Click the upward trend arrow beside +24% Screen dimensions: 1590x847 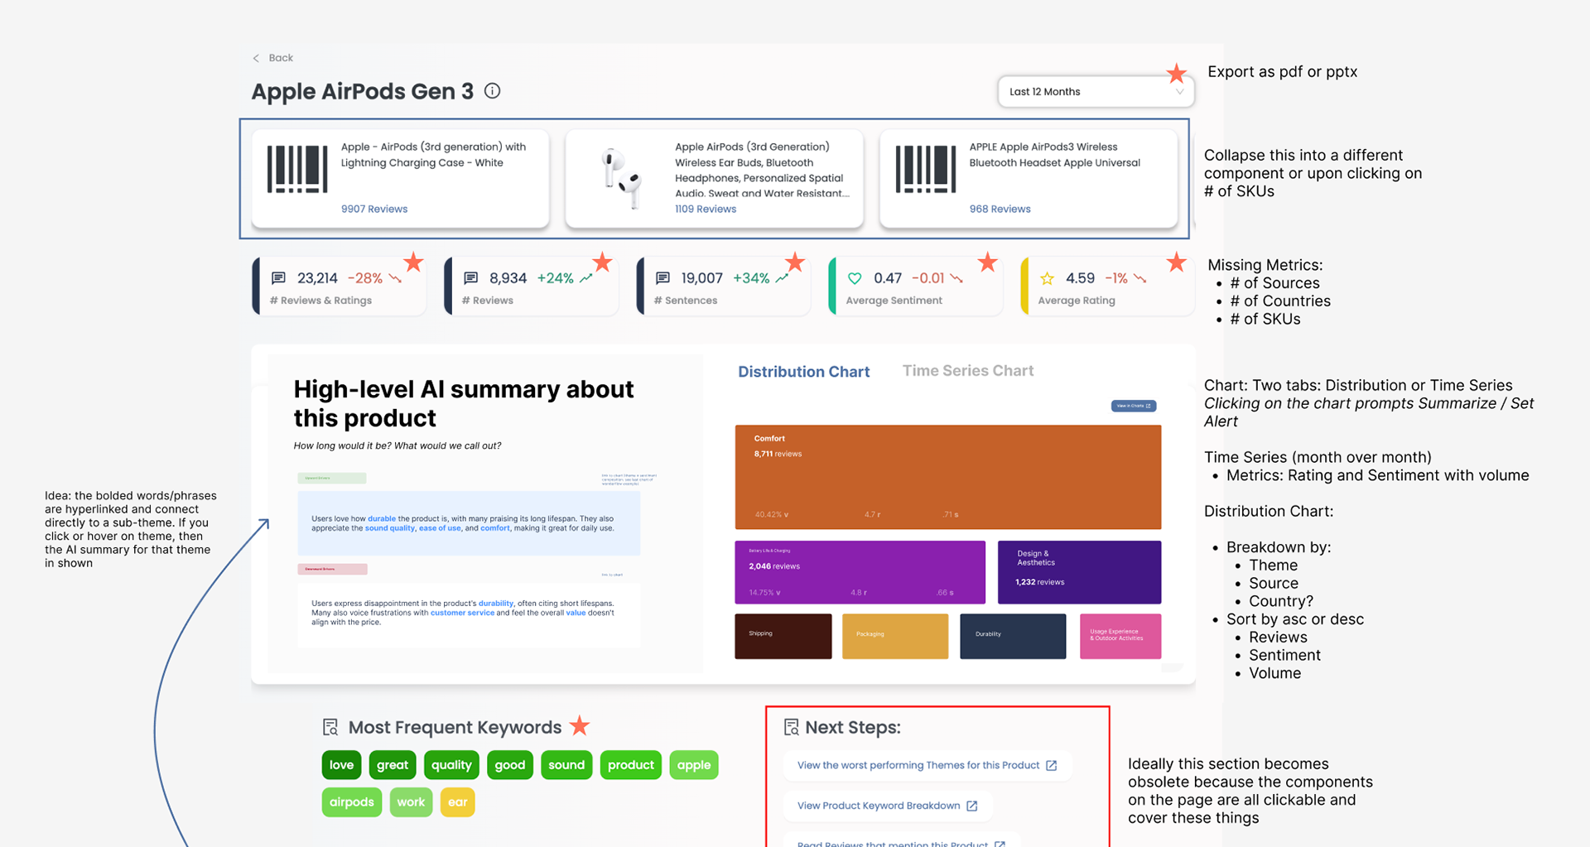[586, 278]
